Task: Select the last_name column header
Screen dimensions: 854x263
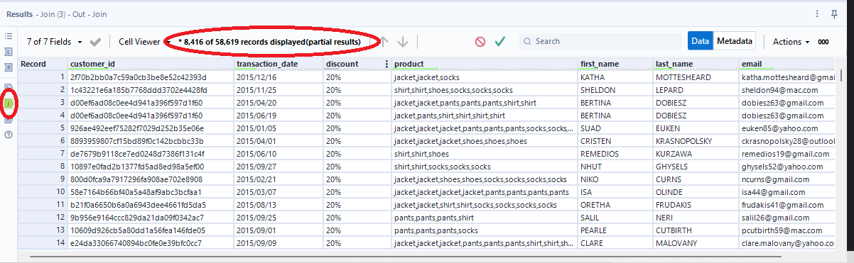Action: (696, 64)
